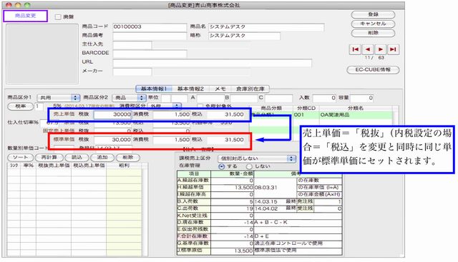The width and height of the screenshot is (458, 262).
Task: Open the 倉庫別在庫 tab
Action: click(250, 89)
